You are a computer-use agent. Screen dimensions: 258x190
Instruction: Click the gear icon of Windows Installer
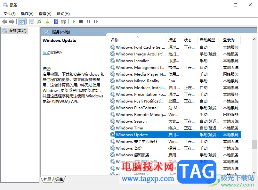[113, 61]
